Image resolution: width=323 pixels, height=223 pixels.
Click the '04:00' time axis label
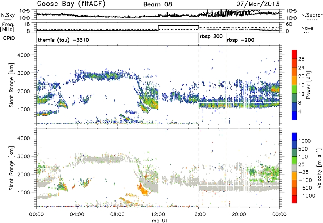pos(77,215)
